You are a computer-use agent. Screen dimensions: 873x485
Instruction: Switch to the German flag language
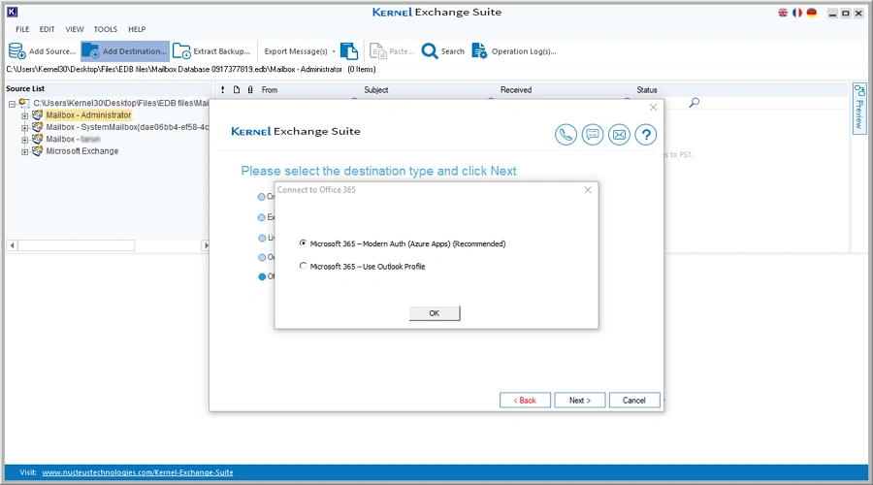tap(812, 13)
